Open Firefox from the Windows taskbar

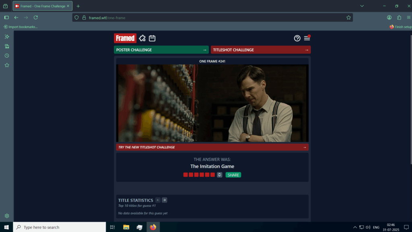pos(153,227)
